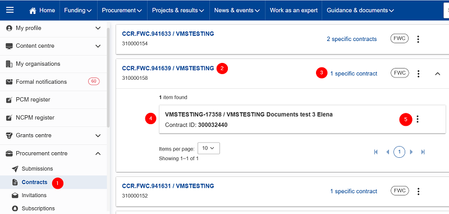The image size is (449, 214).
Task: Open PCM register sidebar item
Action: click(x=53, y=99)
